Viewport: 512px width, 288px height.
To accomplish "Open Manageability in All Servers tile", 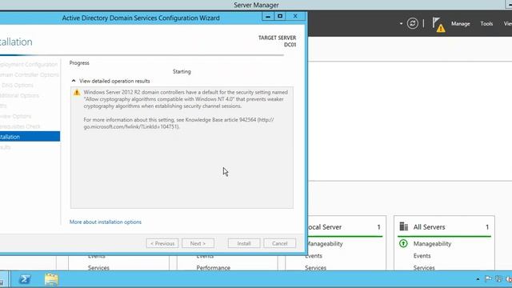I will click(432, 243).
